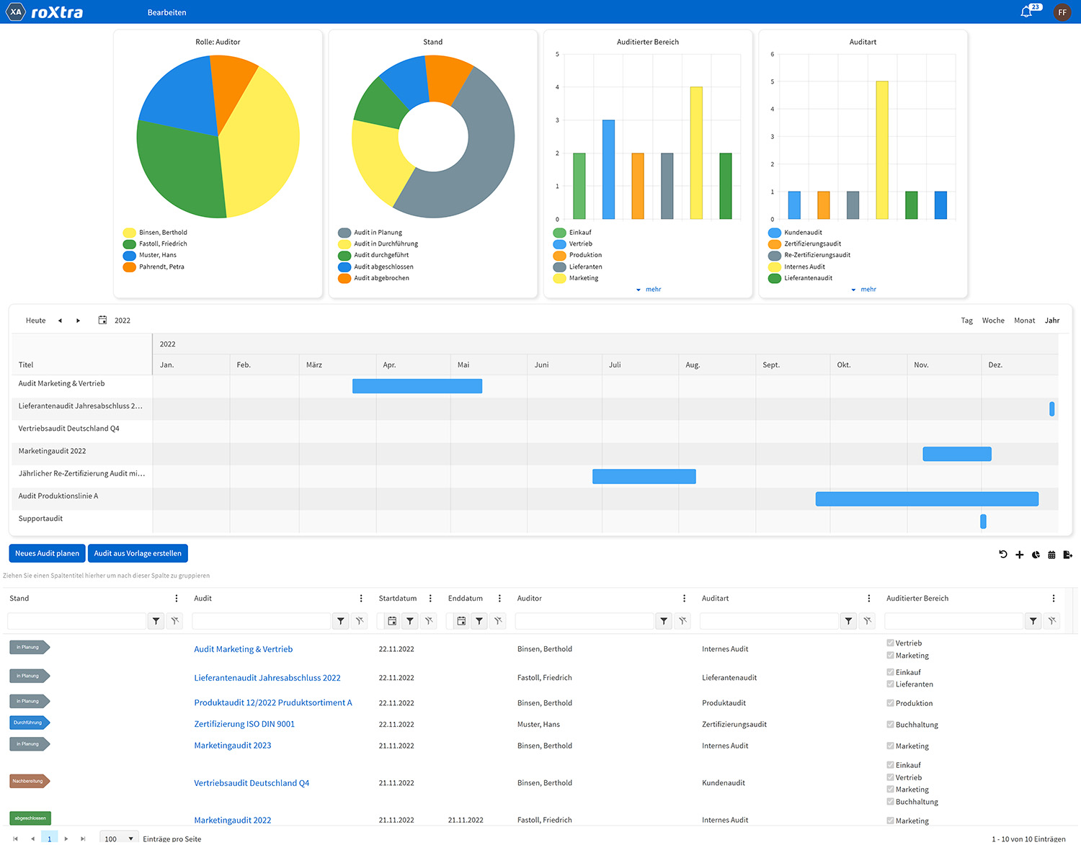Open the Bearbeiten menu
This screenshot has height=845, width=1081.
(x=166, y=12)
